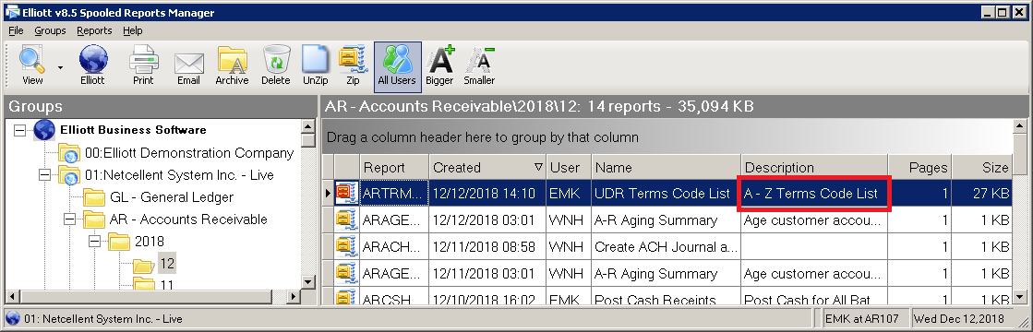Image resolution: width=1033 pixels, height=332 pixels.
Task: Increase font size with the Bigger icon
Action: pos(439,65)
